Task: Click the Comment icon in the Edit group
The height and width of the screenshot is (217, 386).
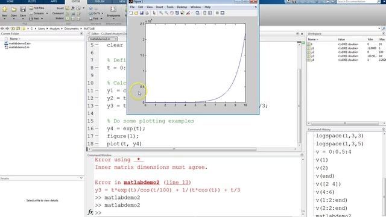Action: [x=67, y=13]
